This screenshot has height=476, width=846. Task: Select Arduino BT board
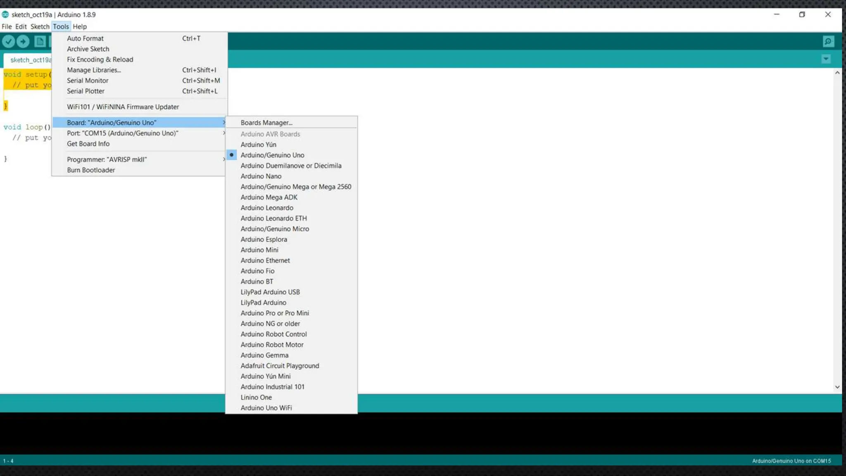point(291,281)
